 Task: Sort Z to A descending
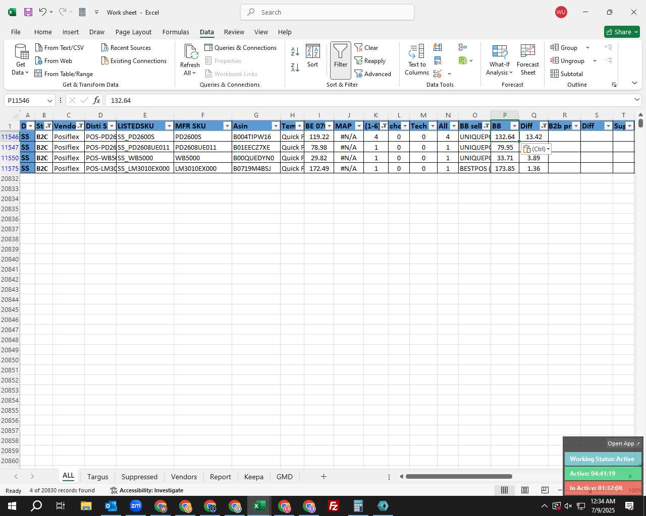(295, 67)
